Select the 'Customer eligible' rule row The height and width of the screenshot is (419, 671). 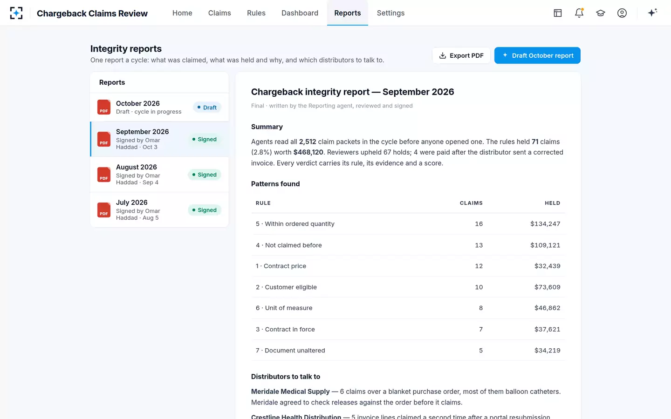(408, 287)
